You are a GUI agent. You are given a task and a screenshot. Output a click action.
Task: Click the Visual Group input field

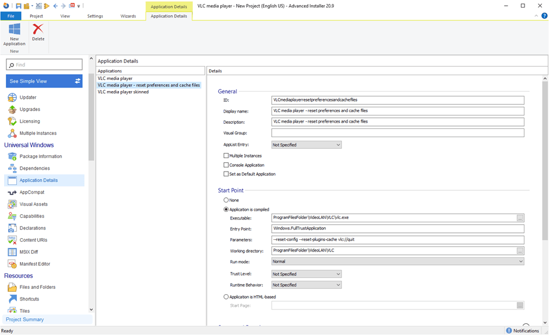[398, 132]
